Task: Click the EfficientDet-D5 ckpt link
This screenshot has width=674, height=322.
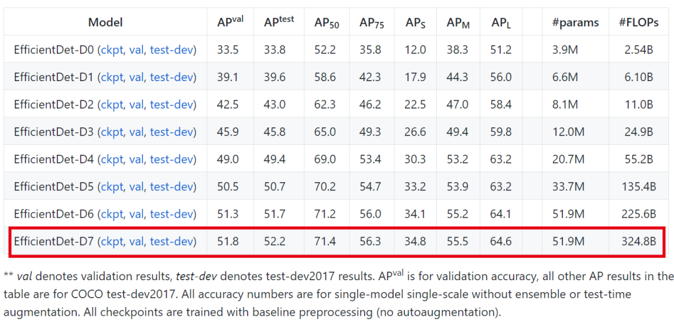Action: pos(112,187)
